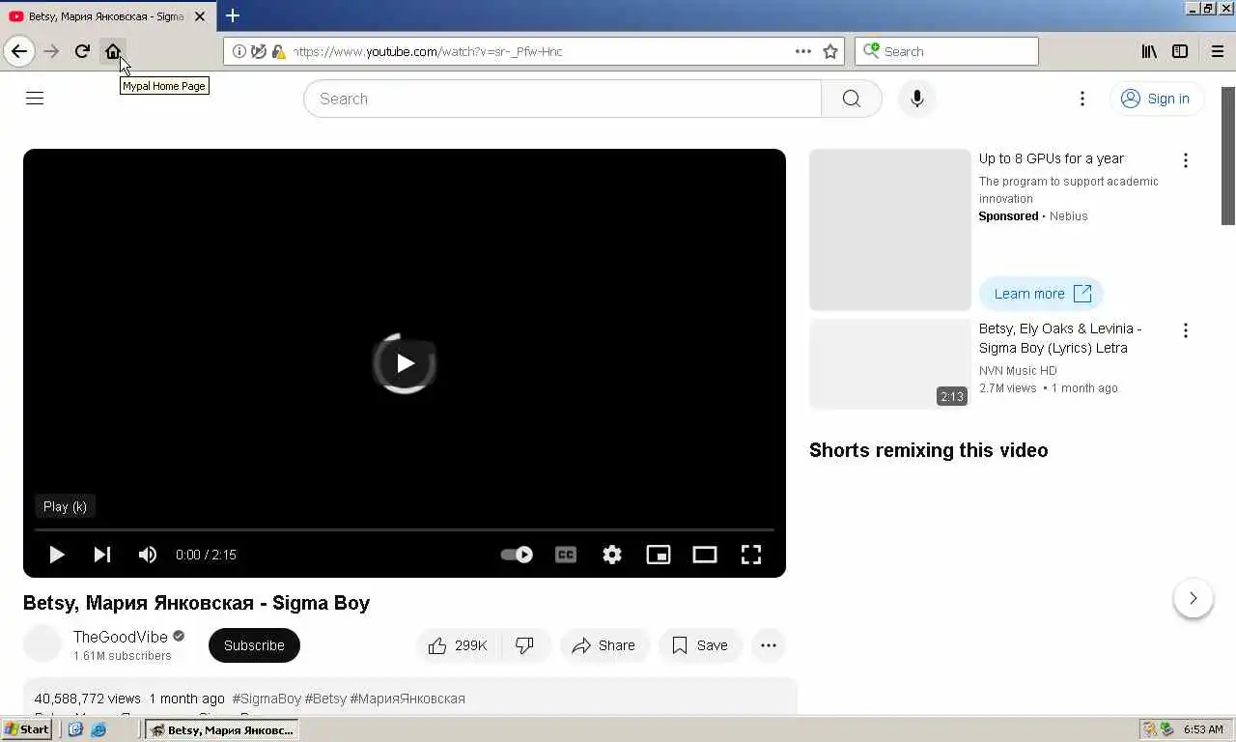Click the #SigmaBoy hashtag
This screenshot has height=742, width=1236.
click(267, 699)
